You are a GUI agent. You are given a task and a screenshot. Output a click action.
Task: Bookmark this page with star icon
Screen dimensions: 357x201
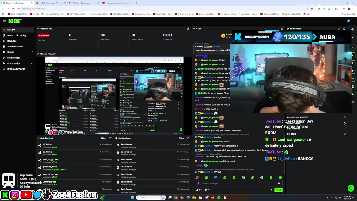click(x=312, y=9)
